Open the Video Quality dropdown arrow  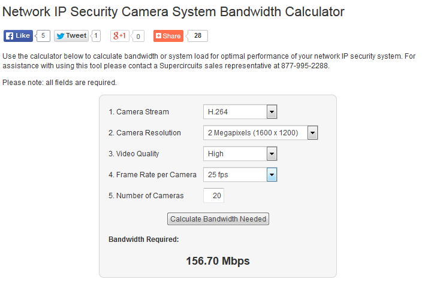(272, 154)
